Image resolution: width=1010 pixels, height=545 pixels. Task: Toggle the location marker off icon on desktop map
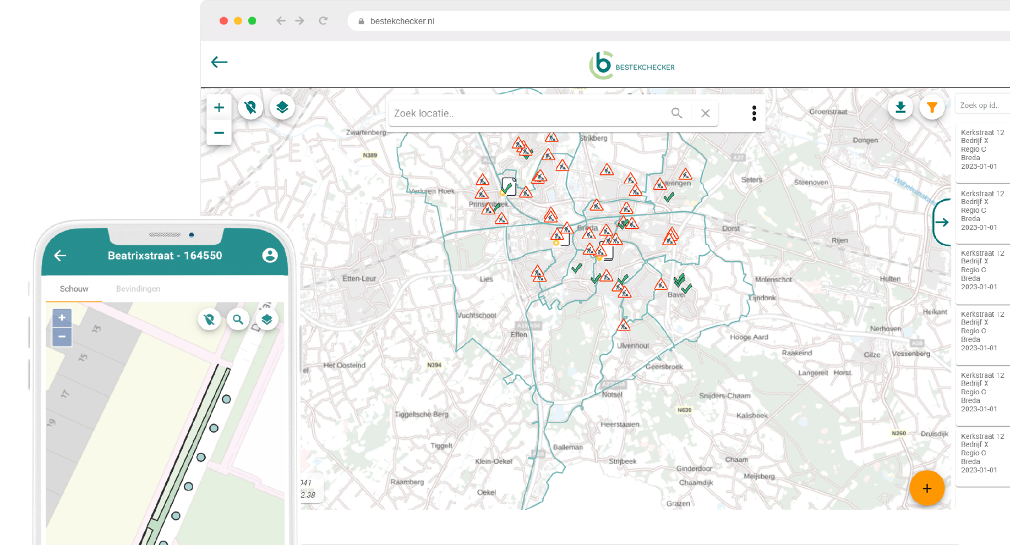pyautogui.click(x=250, y=107)
